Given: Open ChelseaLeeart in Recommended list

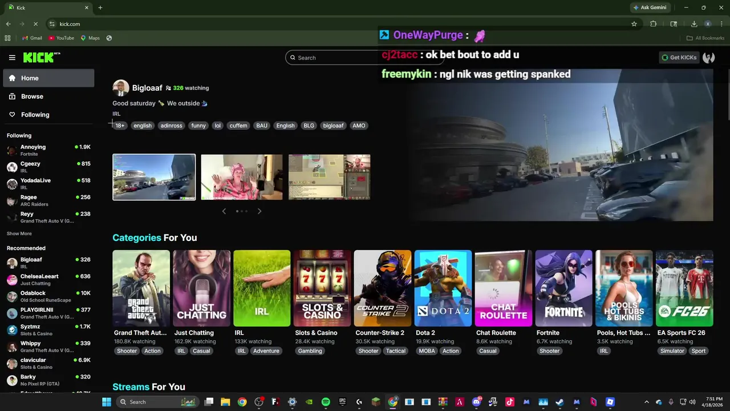Looking at the screenshot, I should (48, 280).
